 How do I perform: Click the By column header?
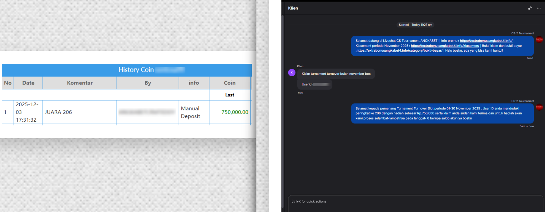point(148,83)
